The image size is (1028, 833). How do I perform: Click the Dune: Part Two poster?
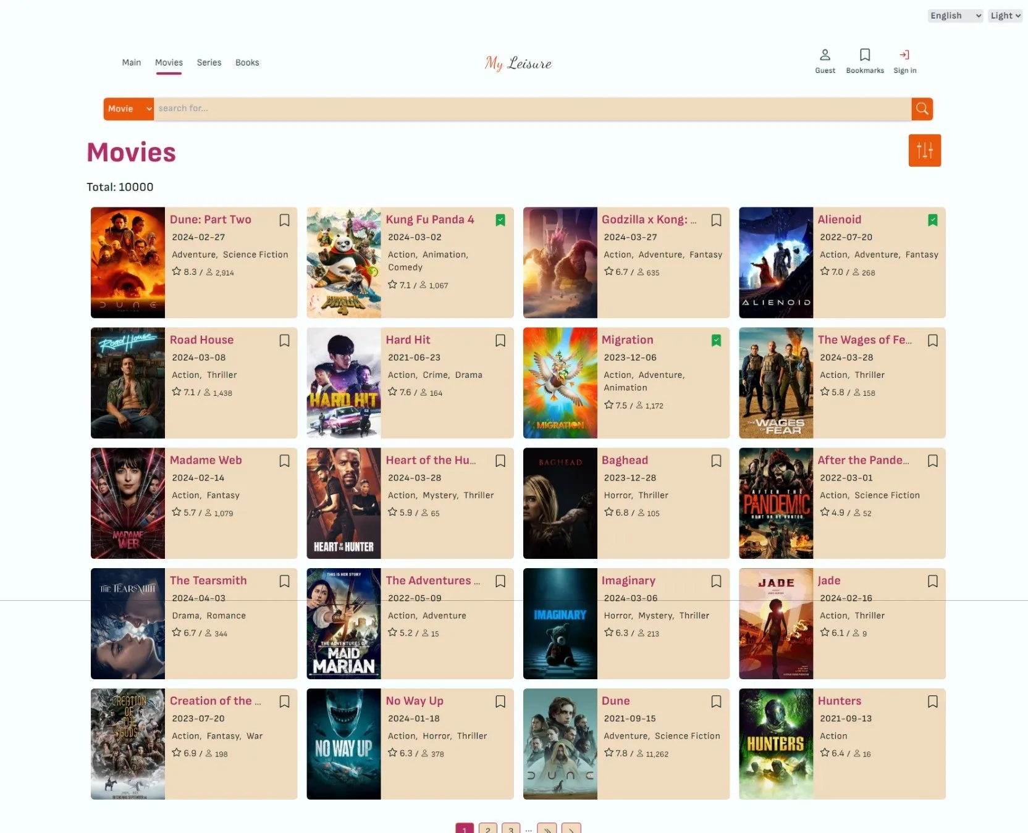(128, 262)
